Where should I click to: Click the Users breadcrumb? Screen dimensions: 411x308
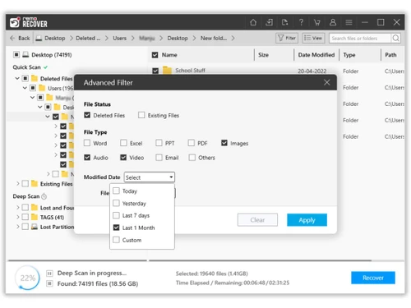point(120,38)
